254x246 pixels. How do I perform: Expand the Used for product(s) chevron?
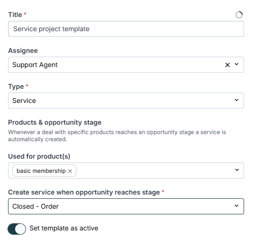[237, 170]
